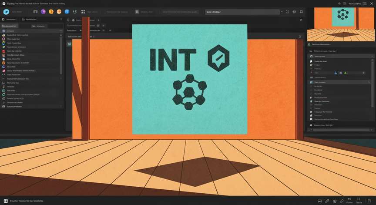Open the hamburger menu at bottom right corner

click(x=369, y=201)
